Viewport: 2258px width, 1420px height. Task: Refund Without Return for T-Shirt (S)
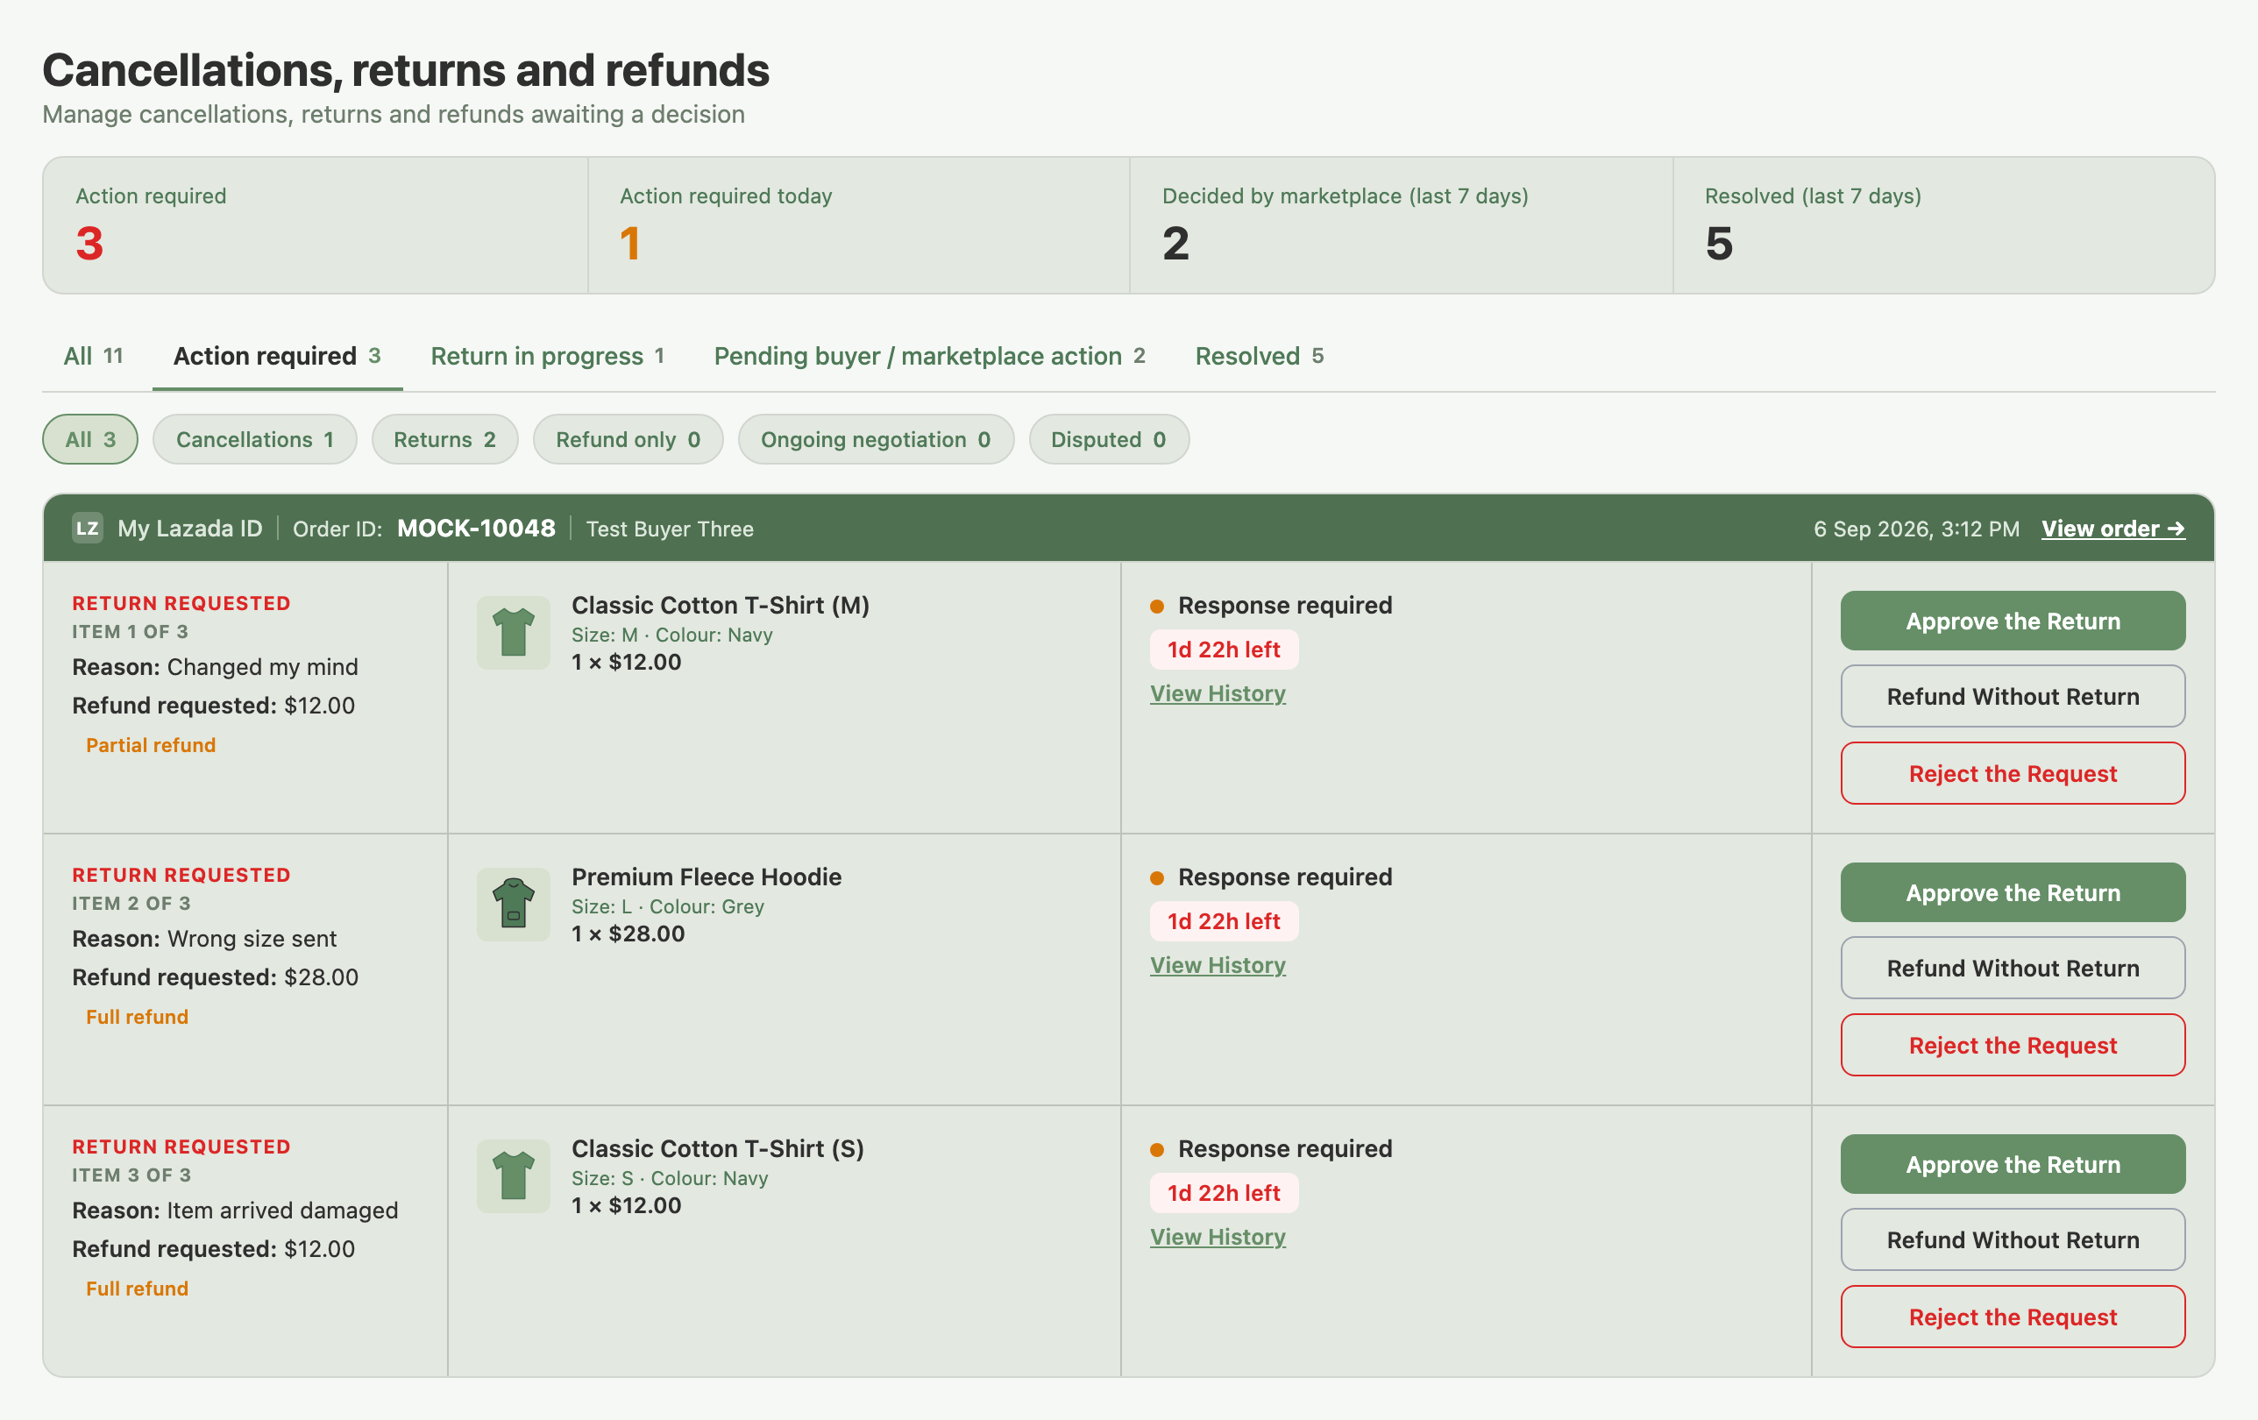pyautogui.click(x=2013, y=1240)
